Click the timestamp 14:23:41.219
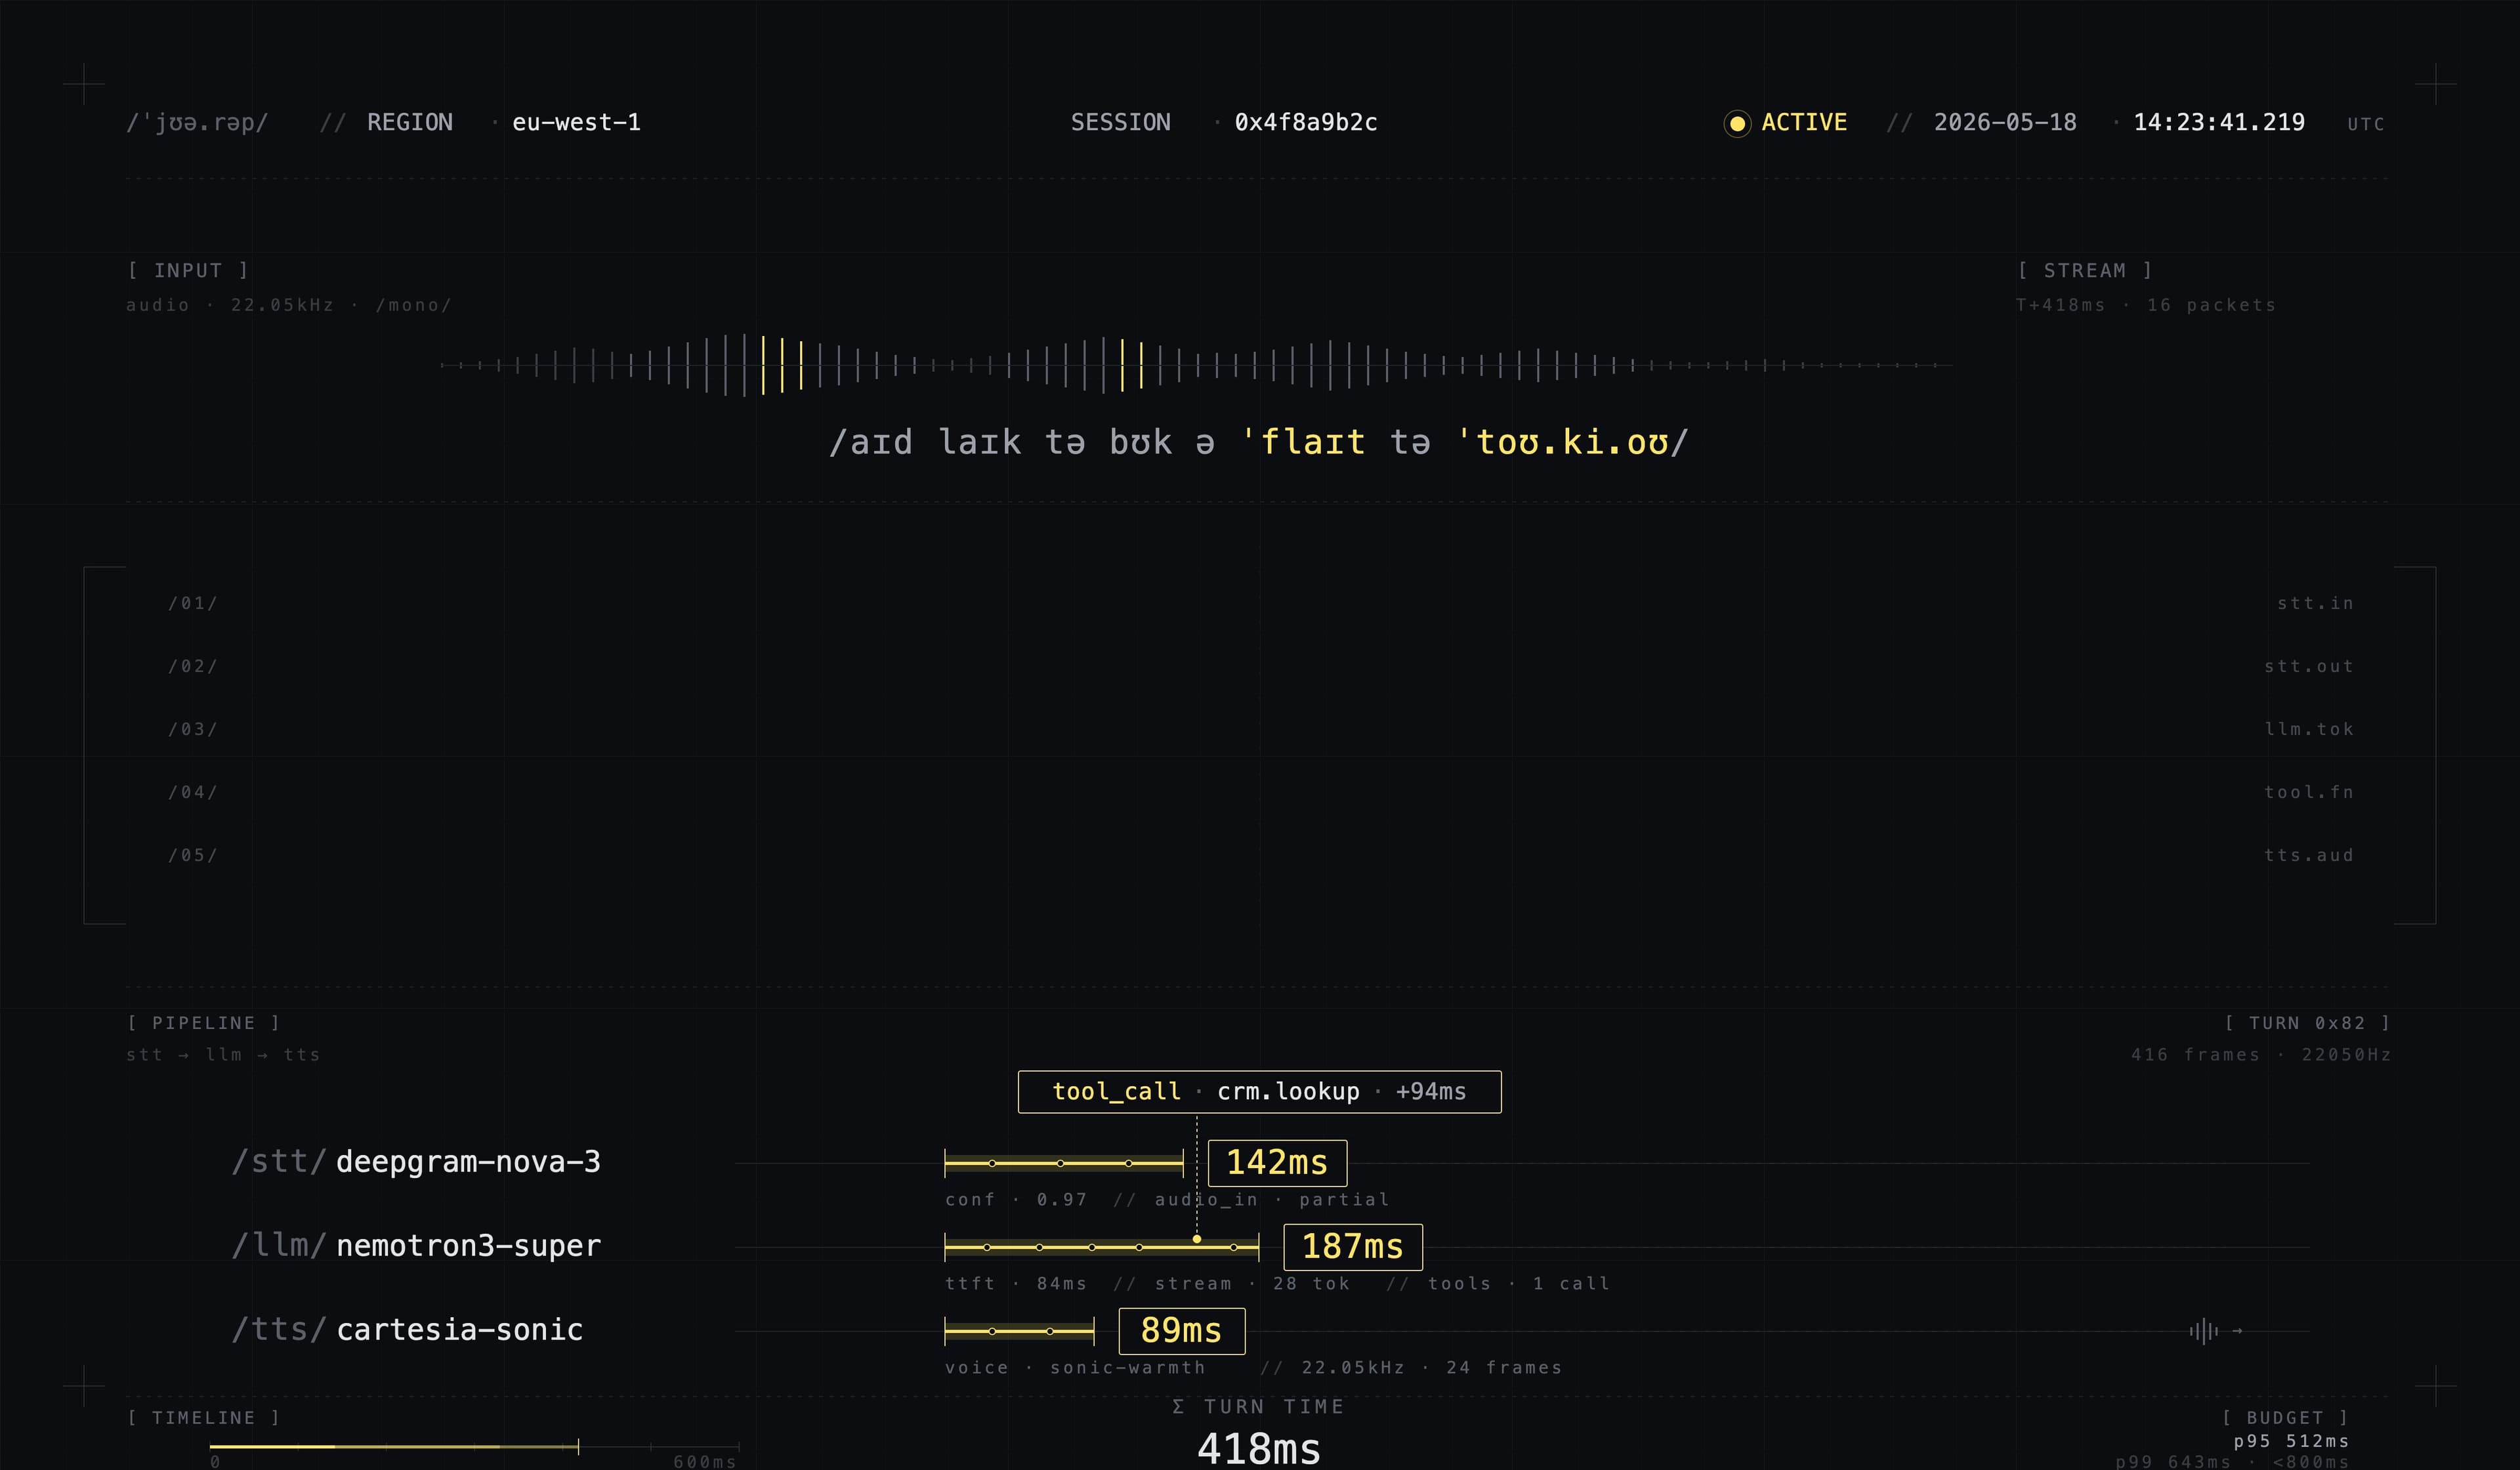 2219,122
